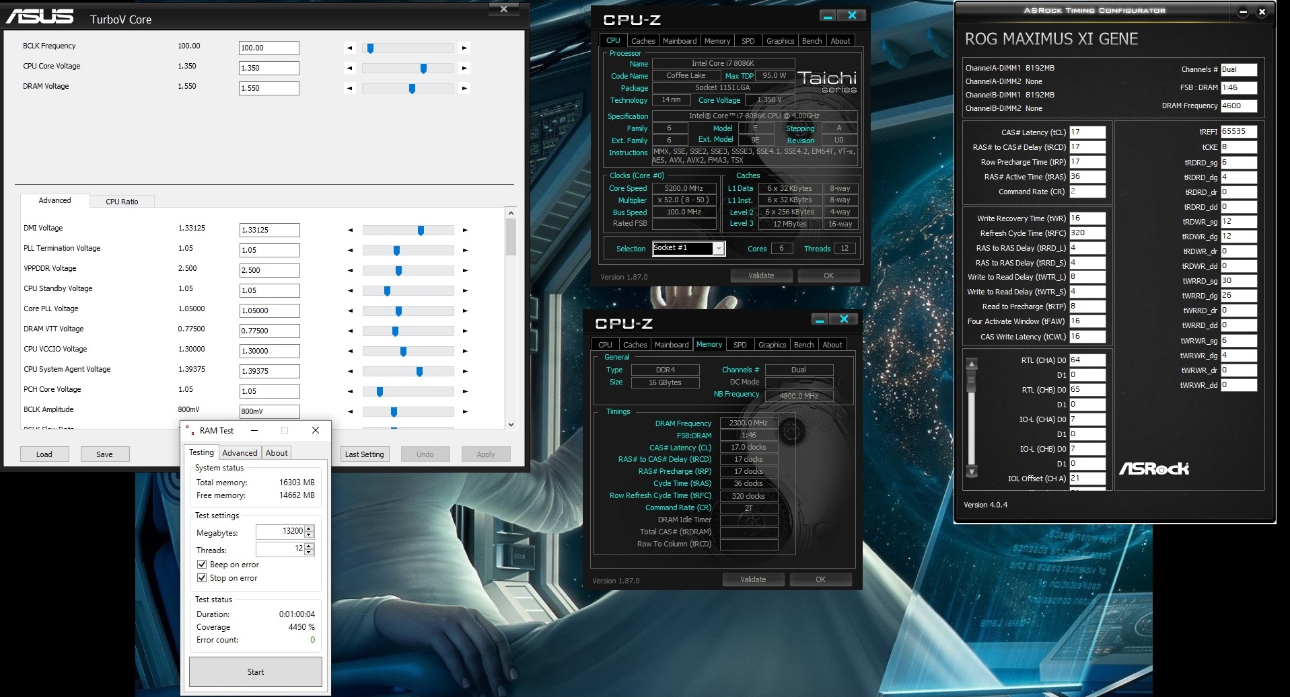Toggle the Beep on error checkbox
1290x697 pixels.
click(201, 565)
